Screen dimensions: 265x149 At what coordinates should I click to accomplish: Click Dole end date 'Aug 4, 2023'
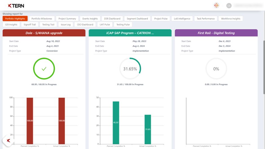pyautogui.click(x=52, y=46)
